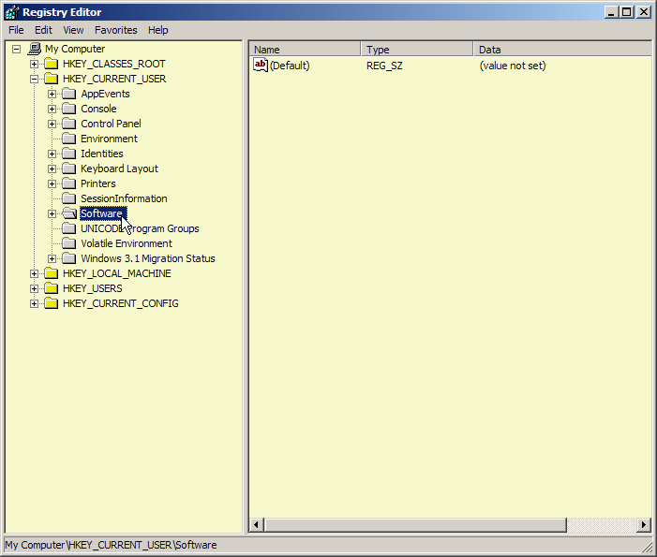Select the Volatile Environment key label

[x=127, y=243]
